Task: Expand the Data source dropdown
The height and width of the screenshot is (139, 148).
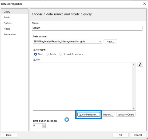Action: click(100, 41)
